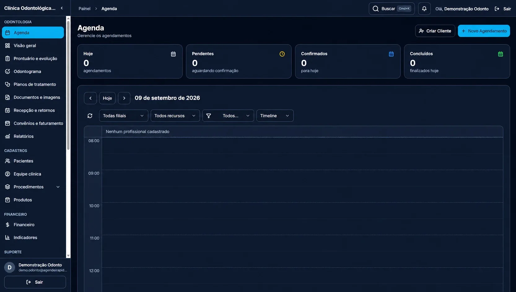The height and width of the screenshot is (292, 516).
Task: Open the Todos recursos dropdown
Action: pyautogui.click(x=175, y=116)
